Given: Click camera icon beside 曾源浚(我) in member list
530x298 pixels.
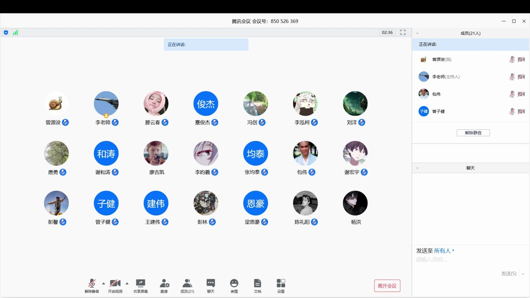Looking at the screenshot, I should coord(521,59).
